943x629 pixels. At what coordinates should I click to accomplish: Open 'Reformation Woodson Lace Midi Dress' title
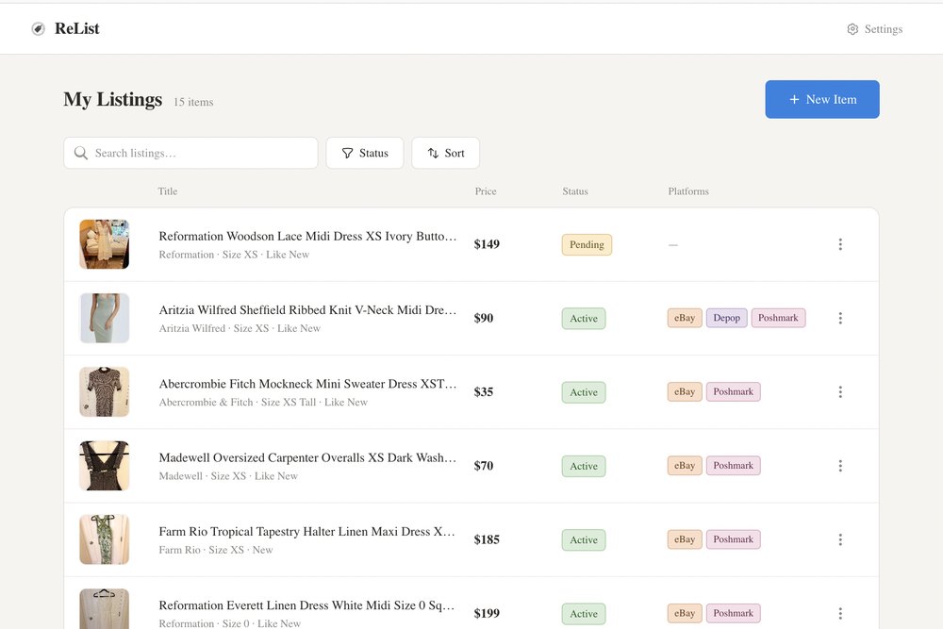pyautogui.click(x=307, y=237)
